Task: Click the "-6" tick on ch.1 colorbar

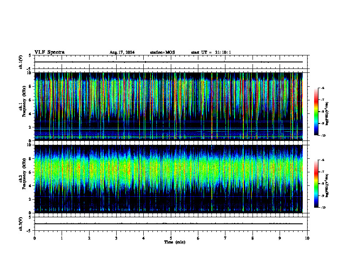Action: coord(322,88)
